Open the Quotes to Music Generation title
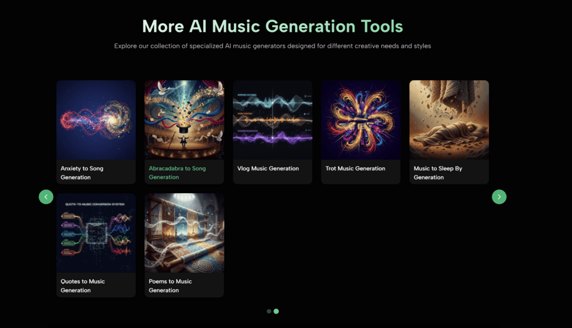Screen dimensions: 572x328 pyautogui.click(x=82, y=285)
